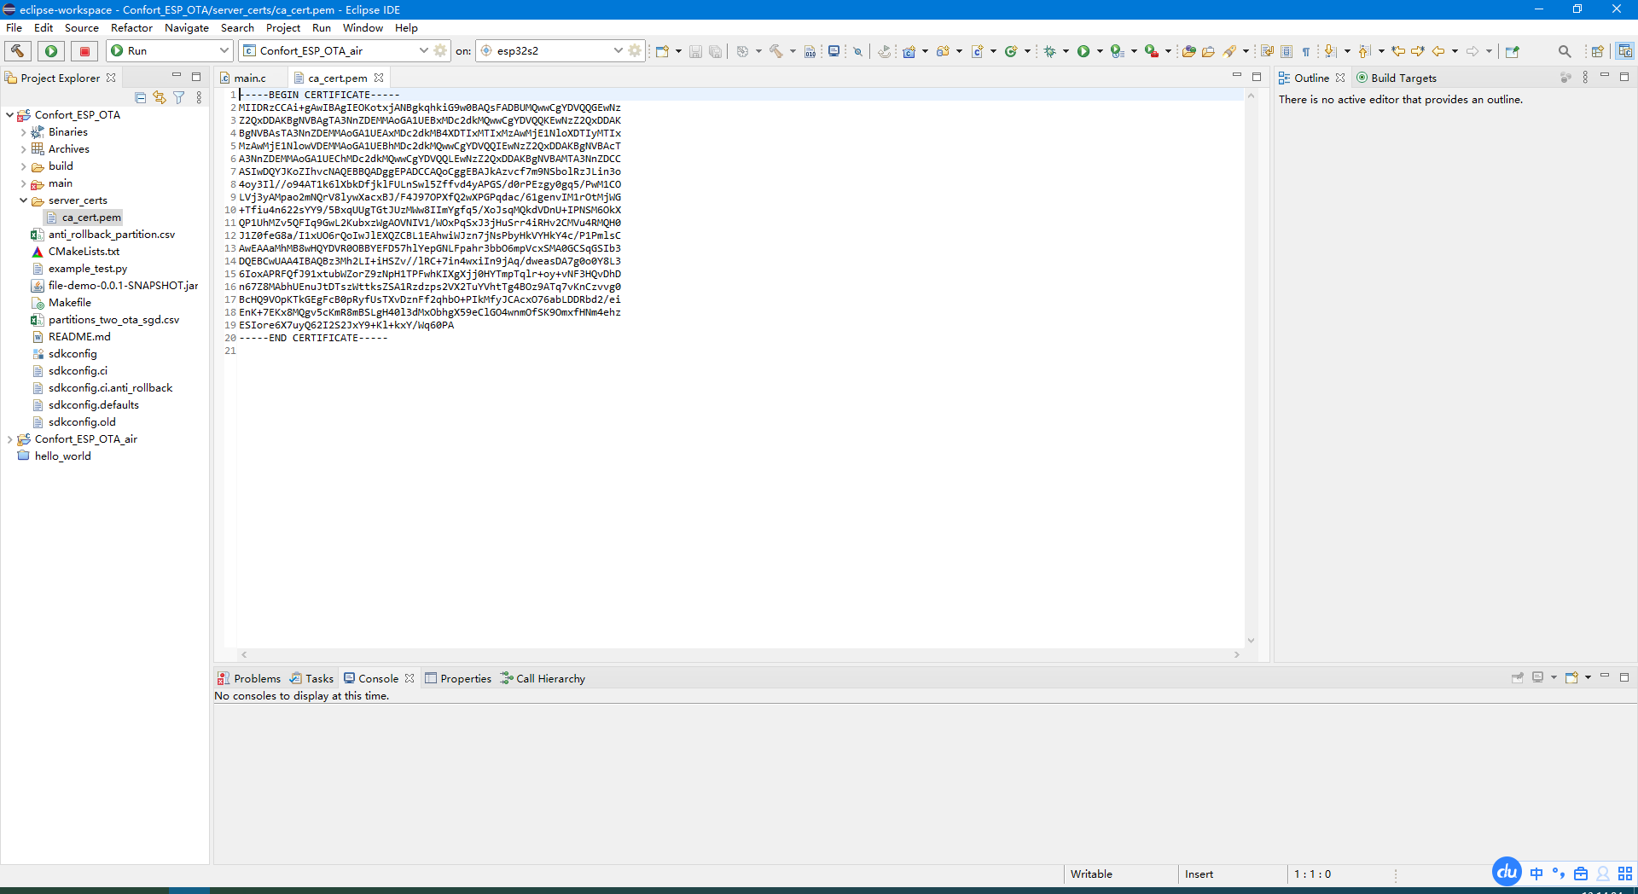Close the Console view tab
1638x894 pixels.
[409, 678]
